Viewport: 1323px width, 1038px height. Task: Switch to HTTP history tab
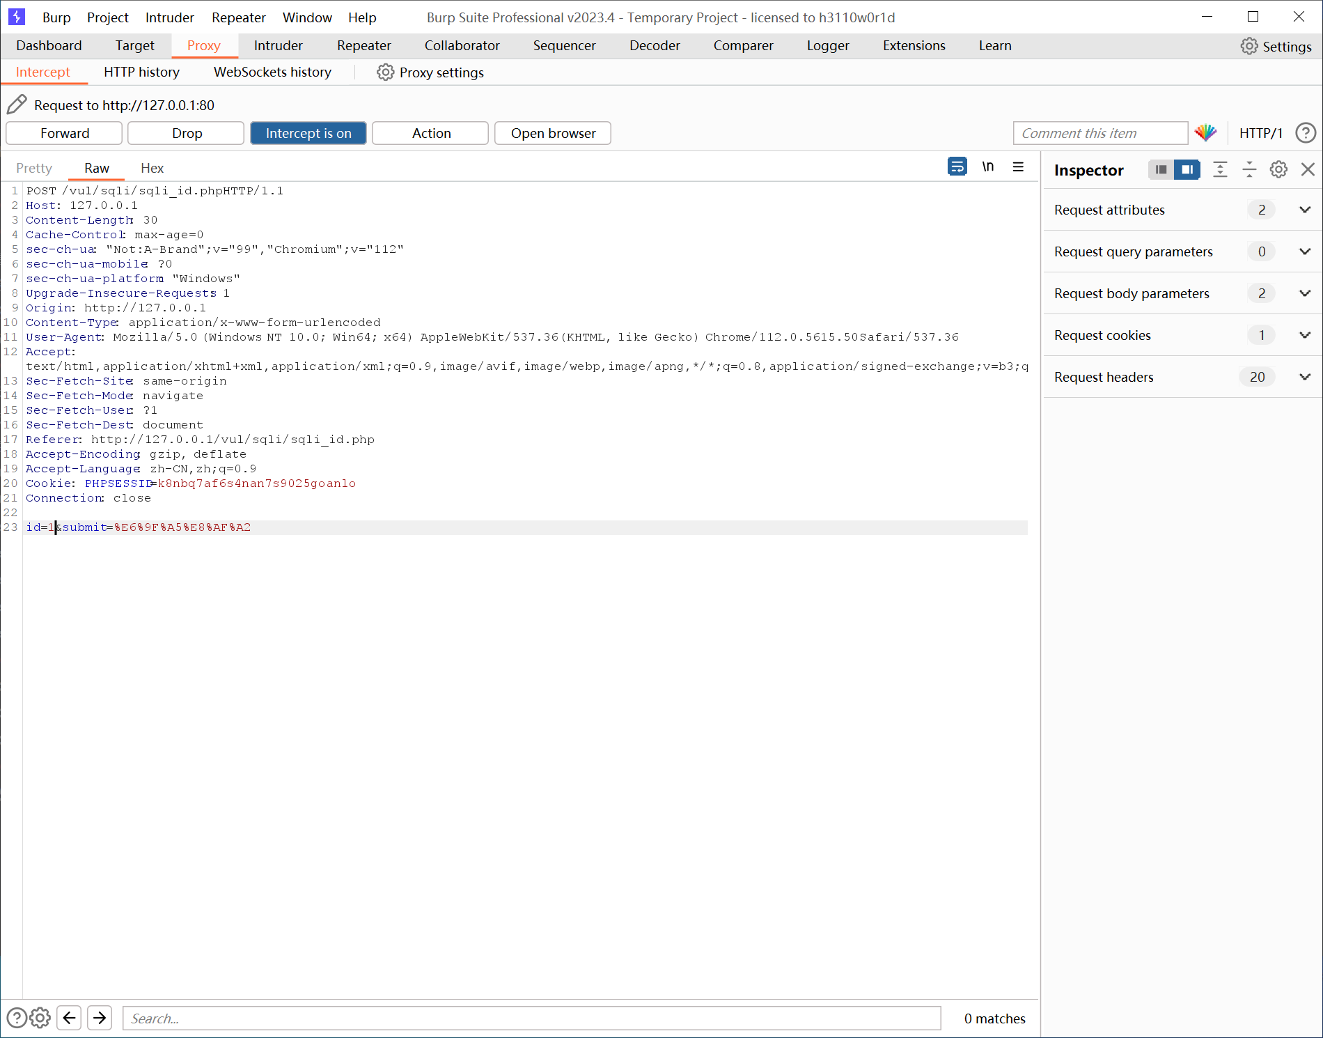click(141, 72)
